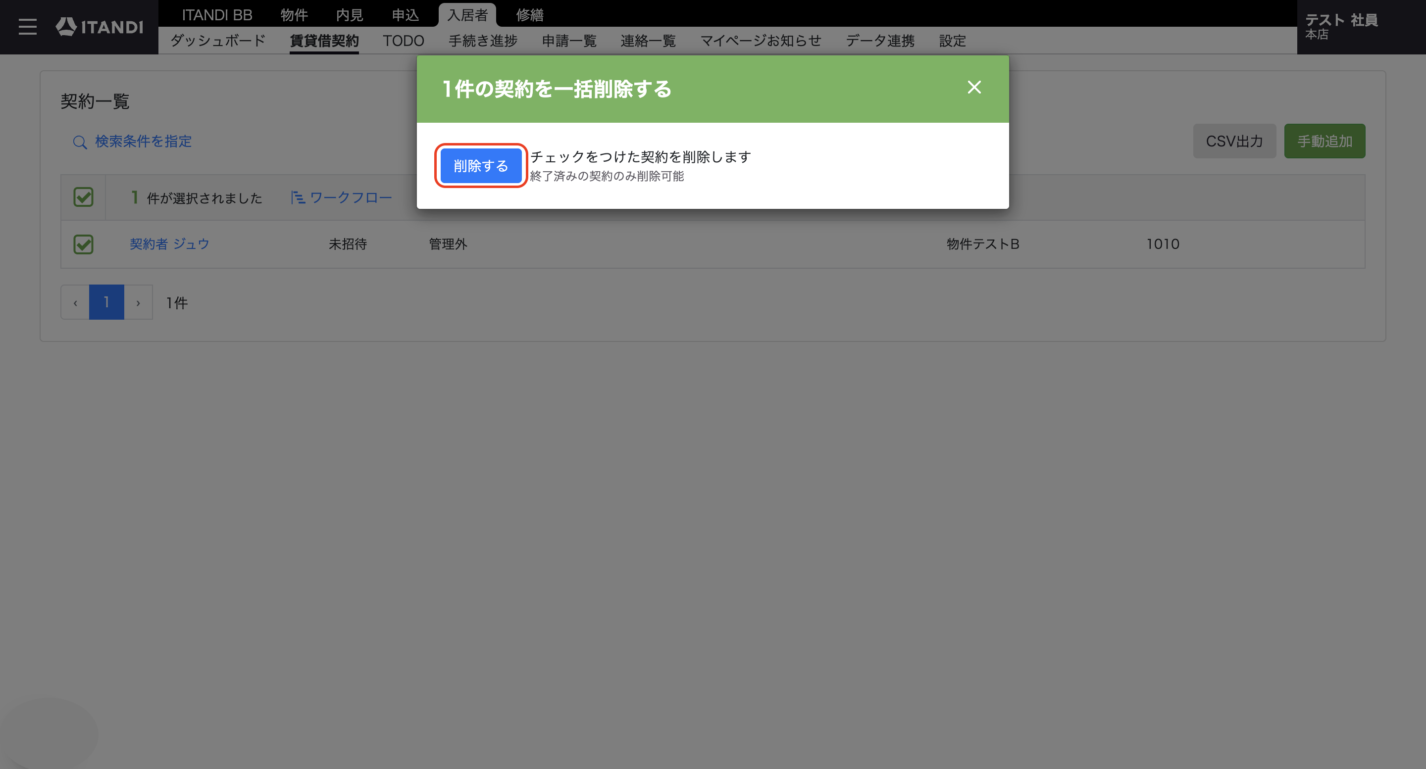Open 検索条件を指定 search filter
Viewport: 1426px width, 769px height.
144,142
